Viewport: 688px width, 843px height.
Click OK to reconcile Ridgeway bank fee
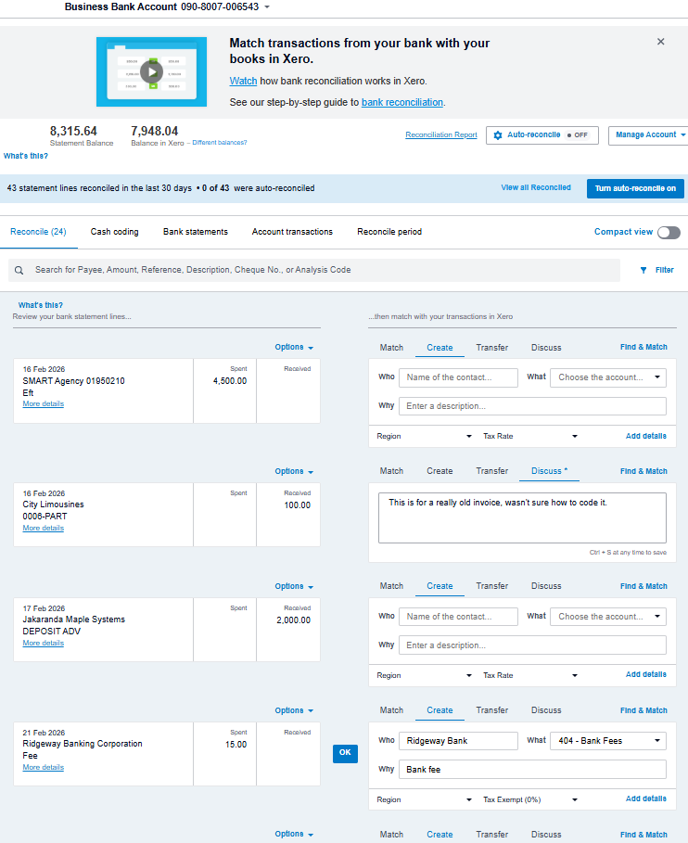pos(345,753)
